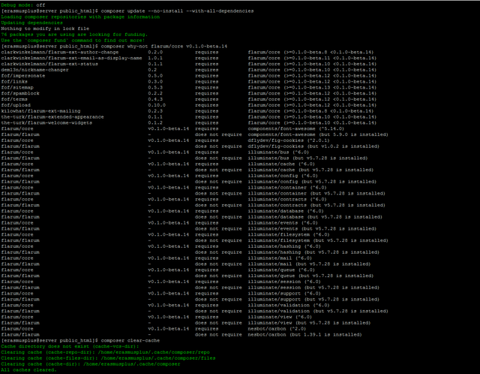Click 'illuminate/database (^6.0)' requirement
Viewport: 480px width, 374px height.
(x=286, y=211)
